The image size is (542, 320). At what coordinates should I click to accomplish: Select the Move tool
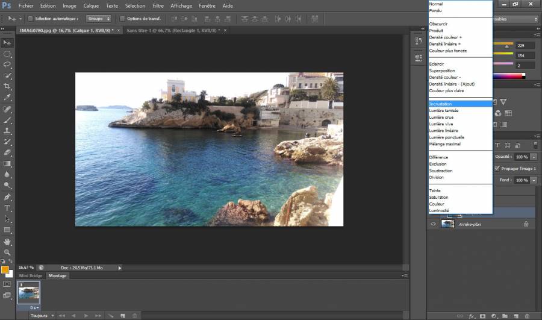[7, 43]
